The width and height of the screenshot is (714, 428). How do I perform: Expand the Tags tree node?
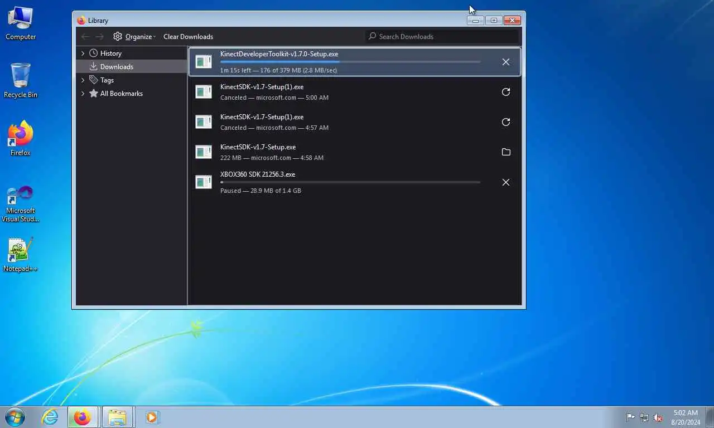[83, 80]
